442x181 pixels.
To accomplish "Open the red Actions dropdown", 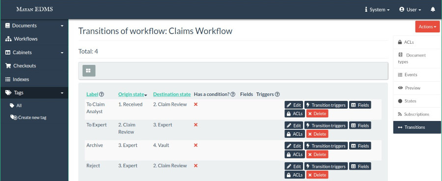I will (x=427, y=27).
